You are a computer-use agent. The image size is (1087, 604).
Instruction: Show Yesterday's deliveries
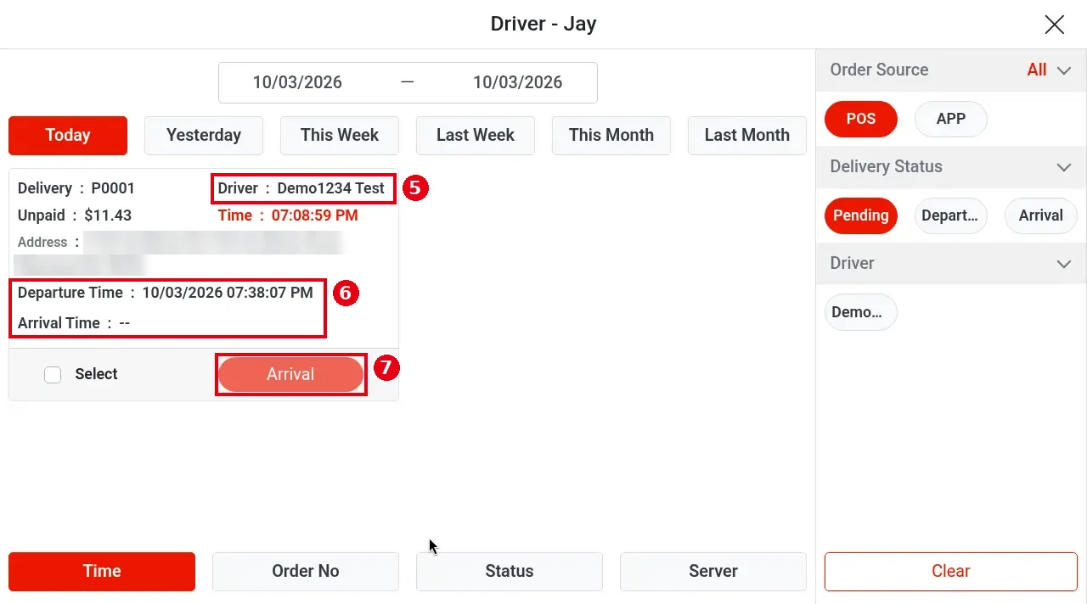(x=204, y=136)
